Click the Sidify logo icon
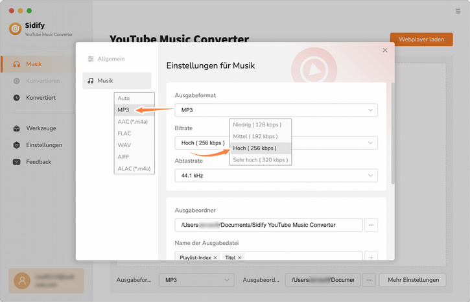 coord(16,29)
